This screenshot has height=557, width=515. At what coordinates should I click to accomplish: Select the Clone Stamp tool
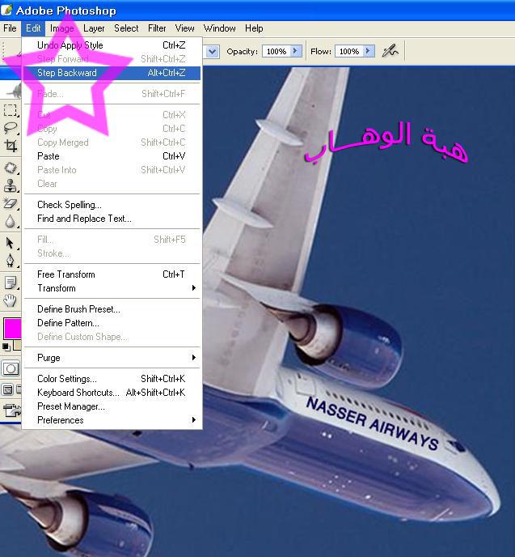11,185
